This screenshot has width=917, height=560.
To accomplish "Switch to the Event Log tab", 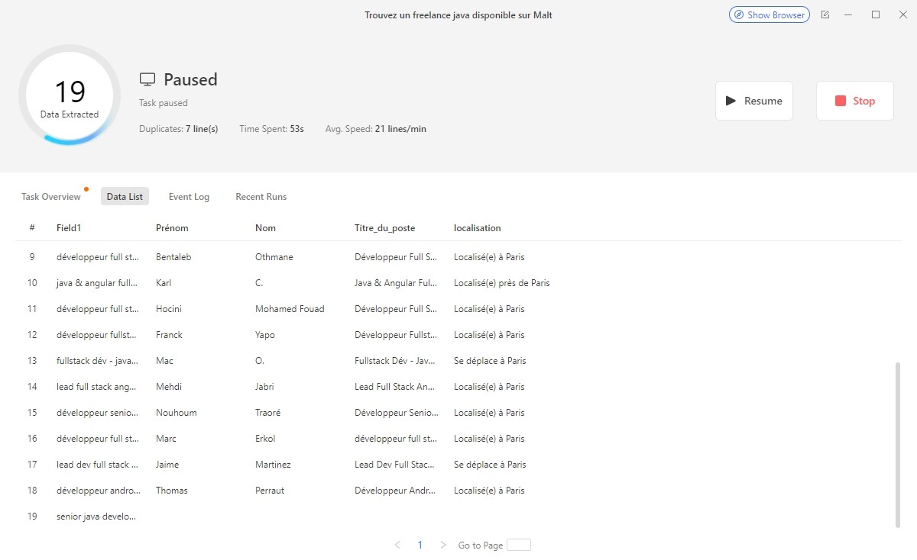I will (189, 197).
